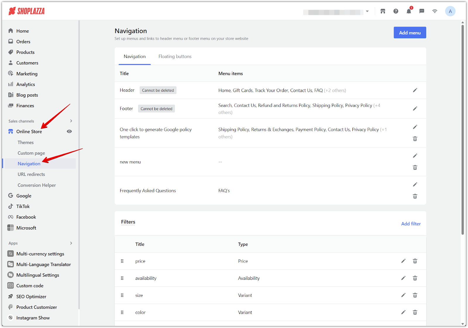Edit the Header menu with pencil icon
This screenshot has width=468, height=328.
tap(415, 90)
